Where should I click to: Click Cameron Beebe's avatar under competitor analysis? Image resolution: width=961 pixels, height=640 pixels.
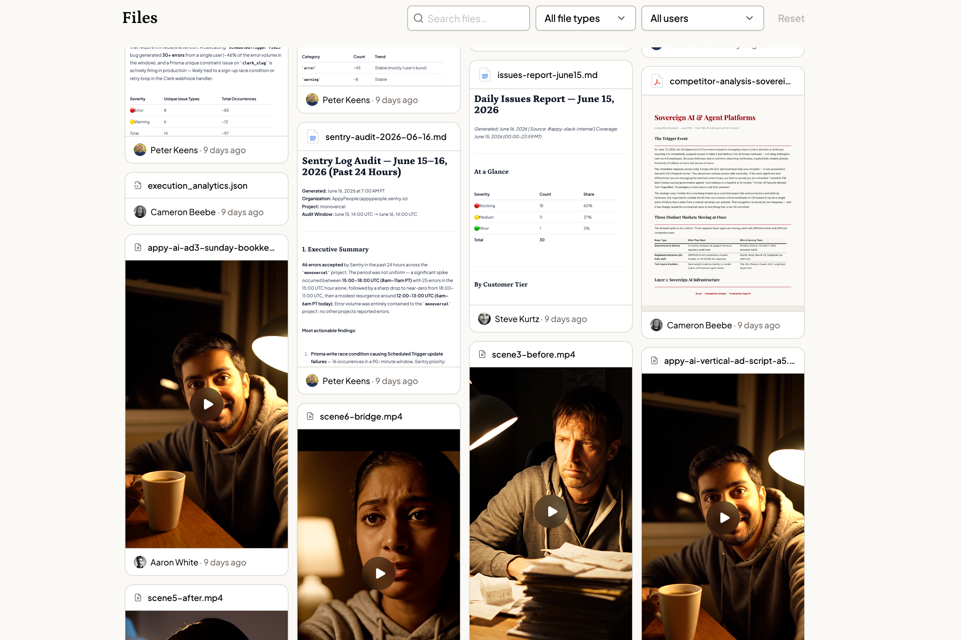point(656,325)
